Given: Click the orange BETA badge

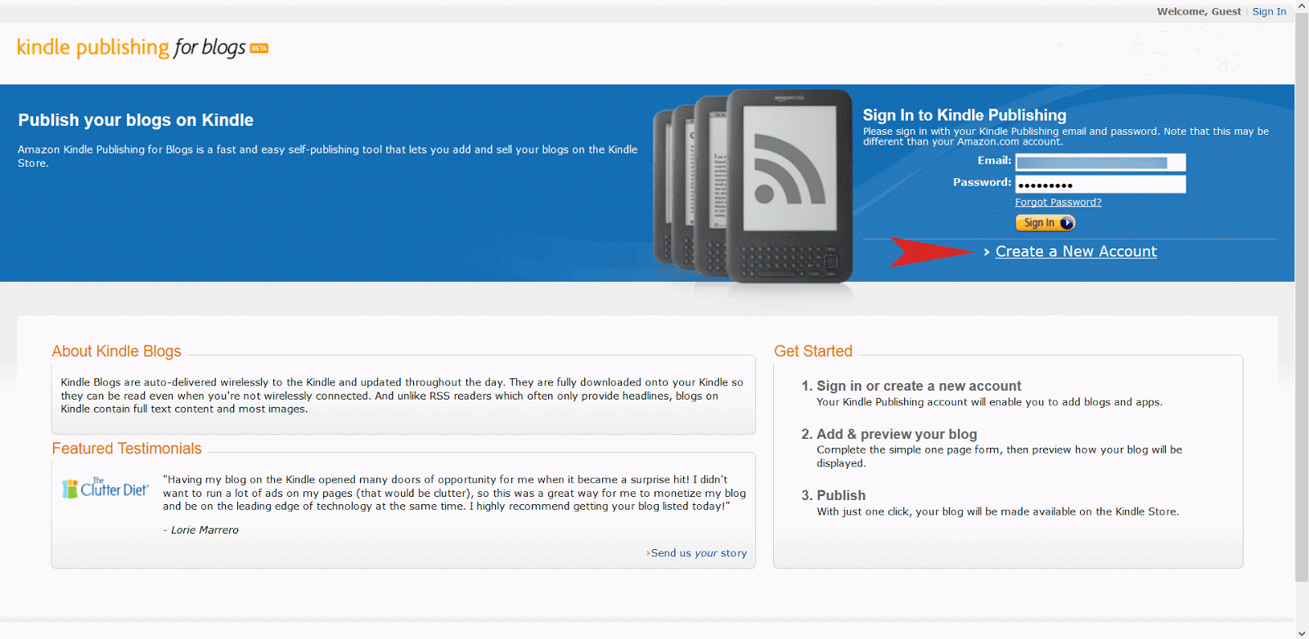Looking at the screenshot, I should (259, 48).
